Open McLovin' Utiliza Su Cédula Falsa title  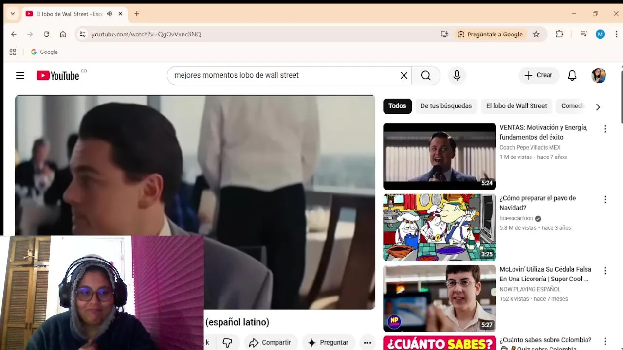coord(545,274)
